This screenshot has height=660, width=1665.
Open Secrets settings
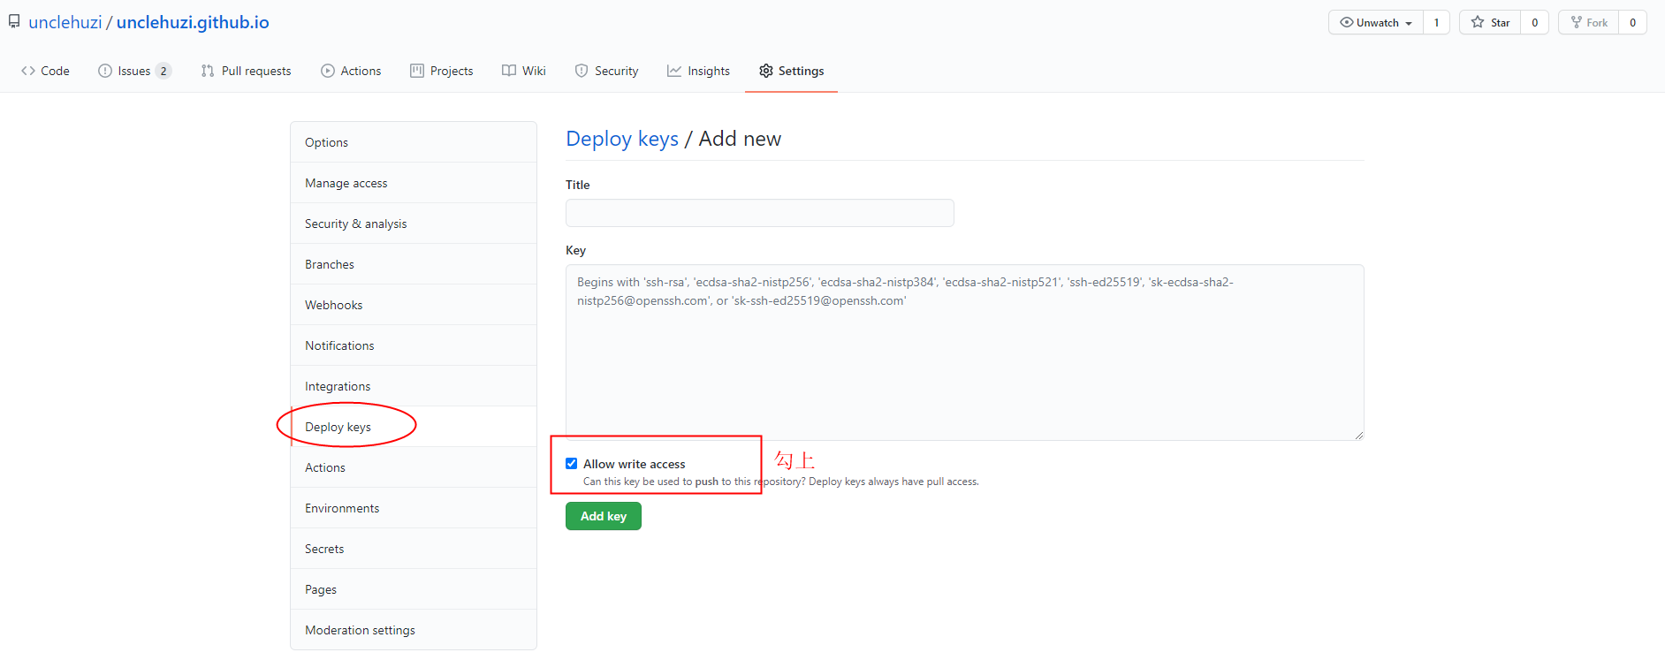(414, 549)
